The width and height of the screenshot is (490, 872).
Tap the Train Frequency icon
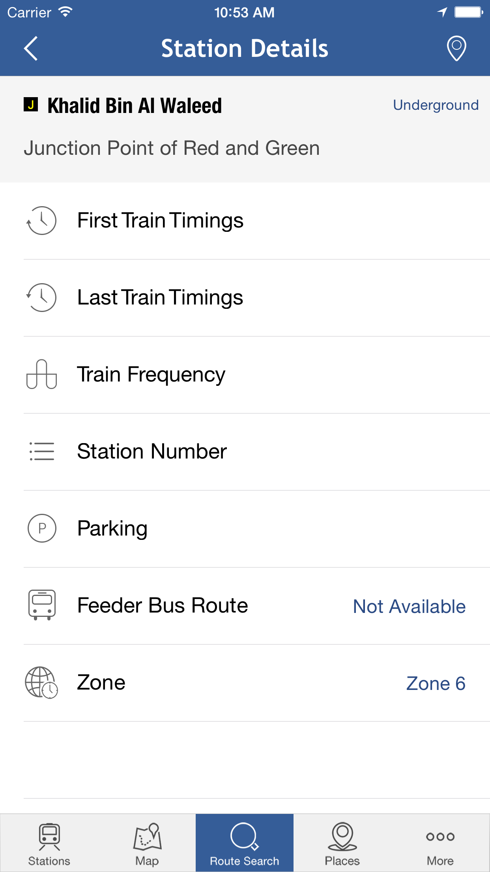click(x=41, y=374)
